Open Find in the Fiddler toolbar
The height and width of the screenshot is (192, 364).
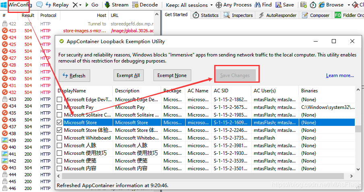point(263,5)
